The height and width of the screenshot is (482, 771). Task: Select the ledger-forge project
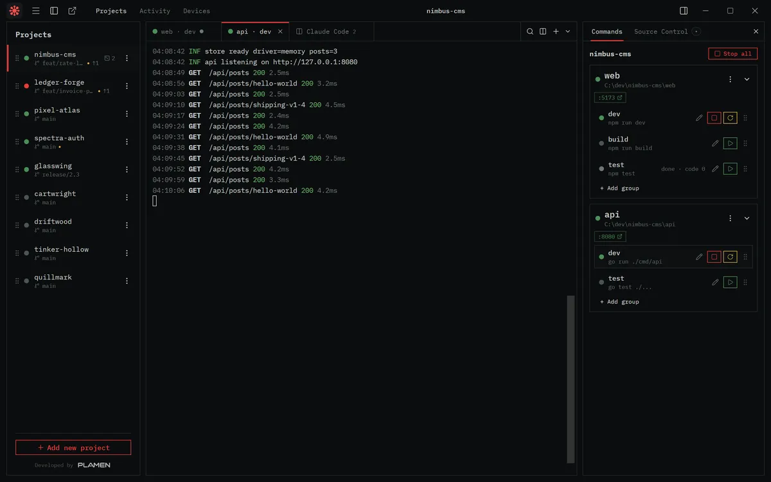point(73,86)
